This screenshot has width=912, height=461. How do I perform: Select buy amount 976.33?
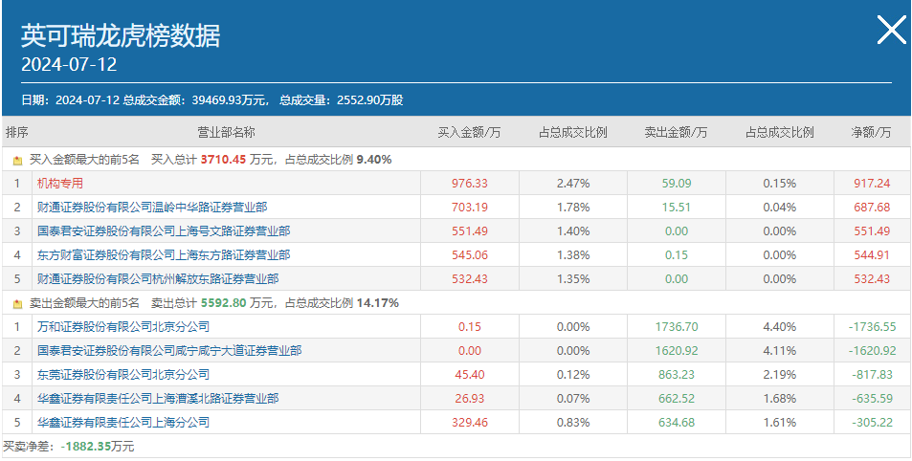470,183
